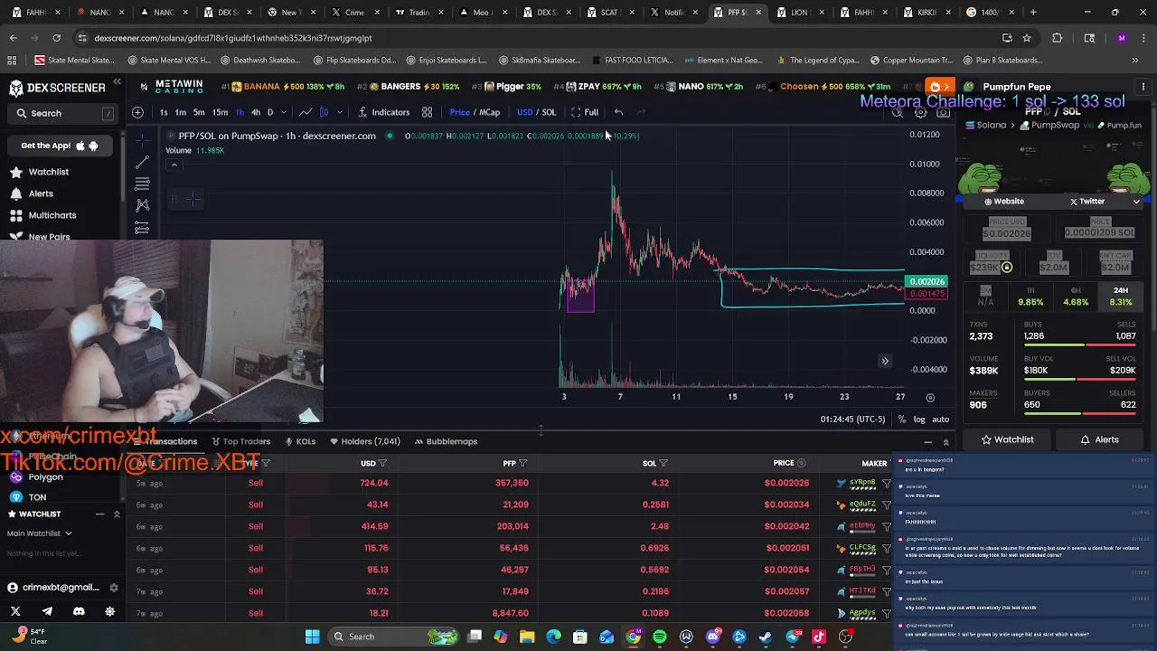
Task: Filter the SOL column
Action: click(x=663, y=463)
